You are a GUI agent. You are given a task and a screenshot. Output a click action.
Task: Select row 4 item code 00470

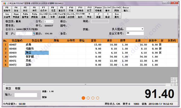[13, 57]
